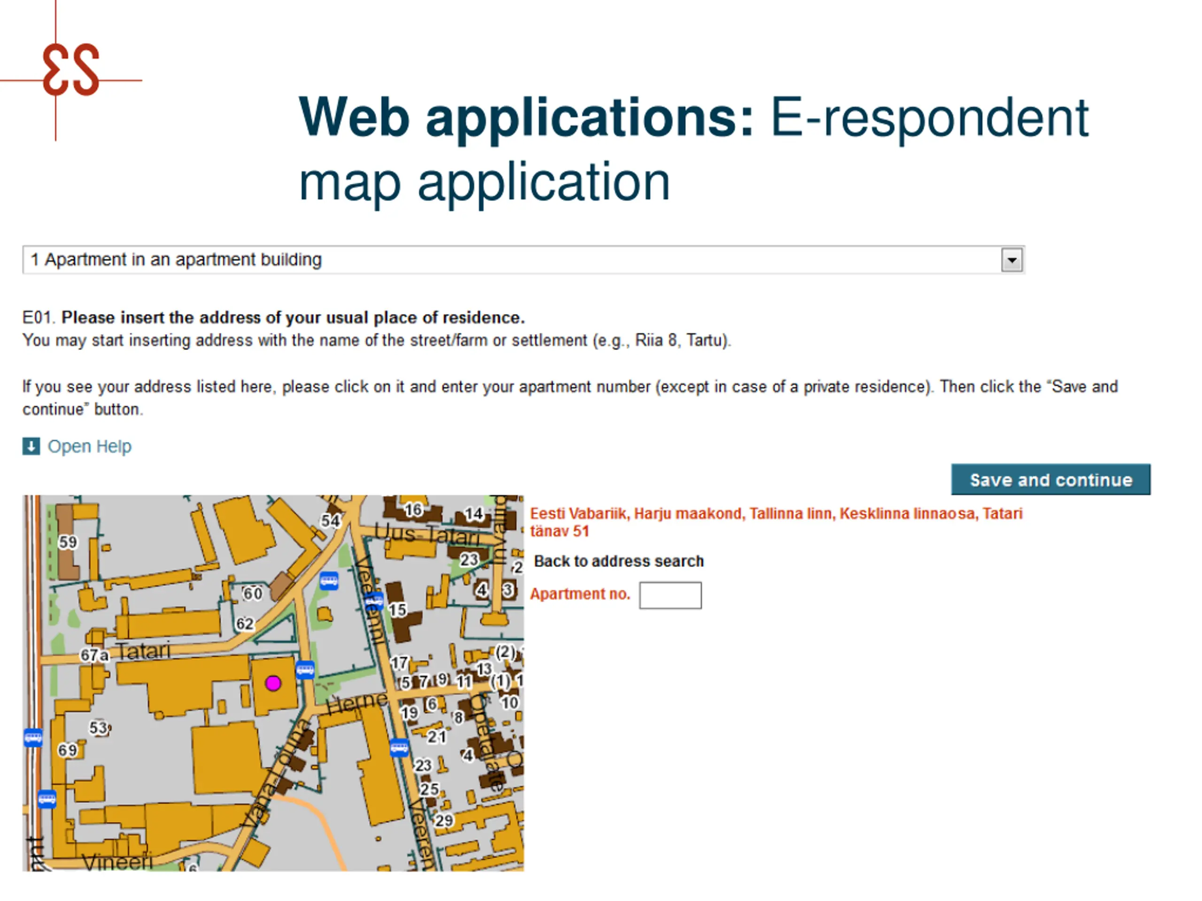Click Vineeri street label on map
This screenshot has height=901, width=1202.
pos(117,862)
